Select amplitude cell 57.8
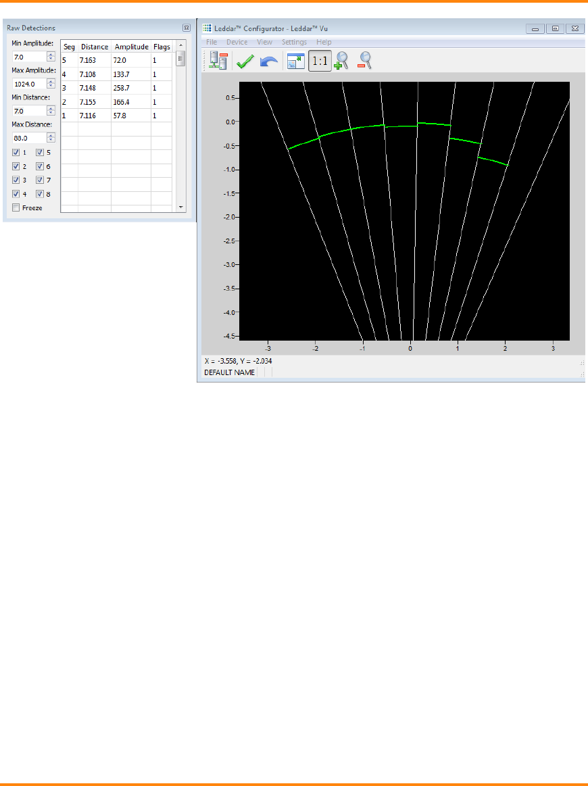Screen dimensions: 588x786 (x=131, y=116)
